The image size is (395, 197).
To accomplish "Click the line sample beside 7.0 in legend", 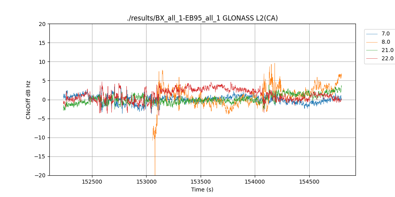I will pyautogui.click(x=372, y=34).
